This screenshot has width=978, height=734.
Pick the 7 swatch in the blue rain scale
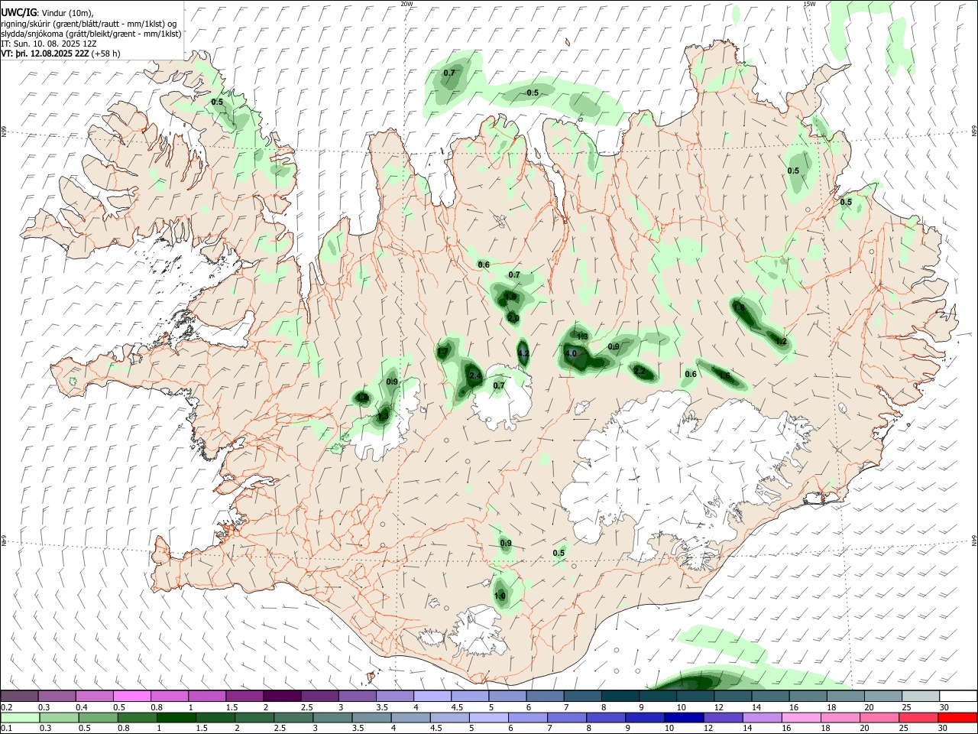tap(566, 717)
